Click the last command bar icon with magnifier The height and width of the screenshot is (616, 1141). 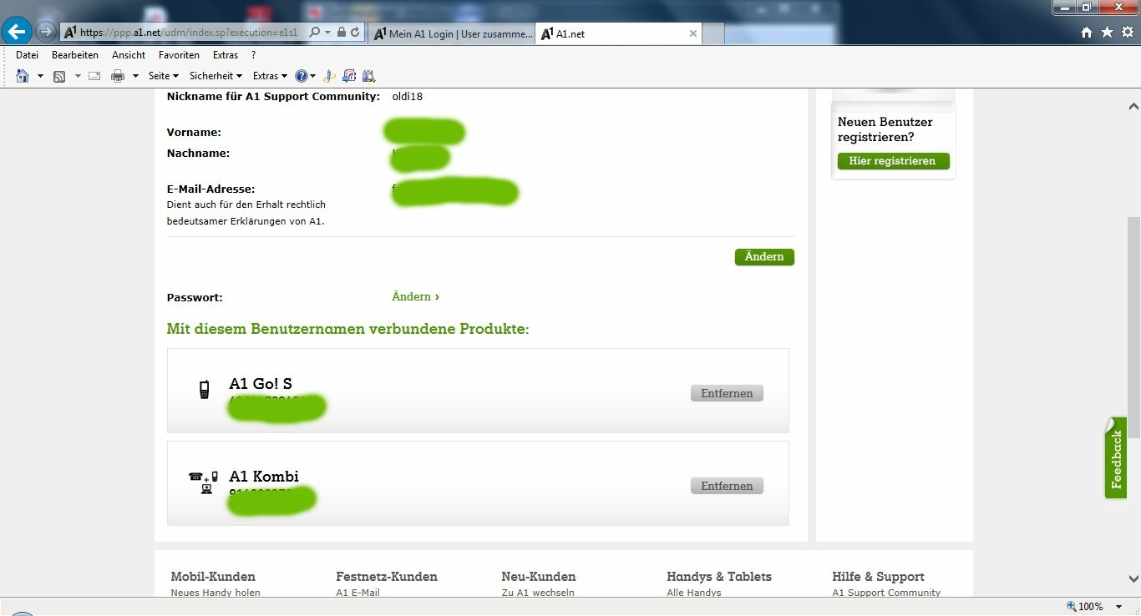[x=368, y=76]
